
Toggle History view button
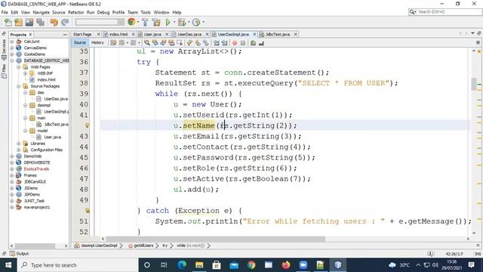(x=97, y=42)
